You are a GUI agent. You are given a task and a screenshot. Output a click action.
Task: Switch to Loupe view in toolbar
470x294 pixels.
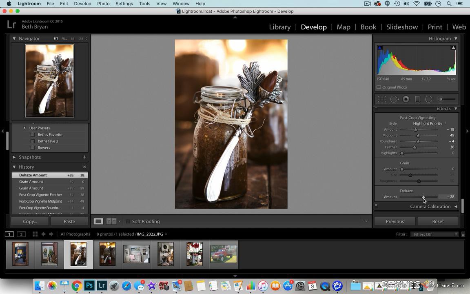pyautogui.click(x=98, y=221)
